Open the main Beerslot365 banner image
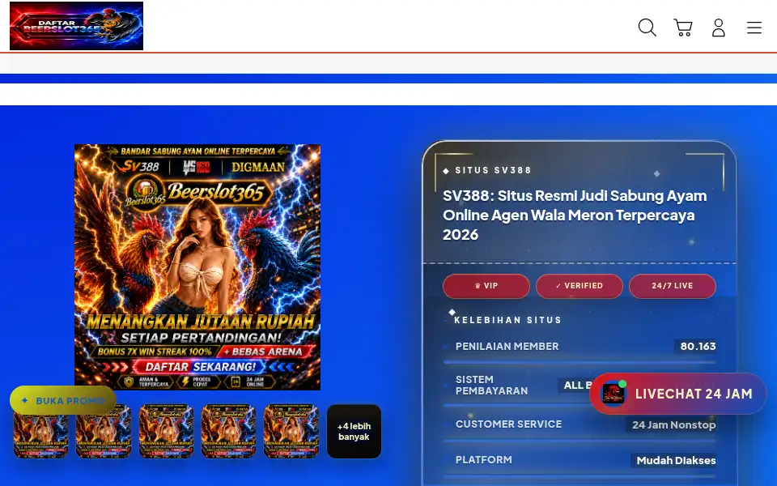Screen dimensions: 777x486 (197, 266)
